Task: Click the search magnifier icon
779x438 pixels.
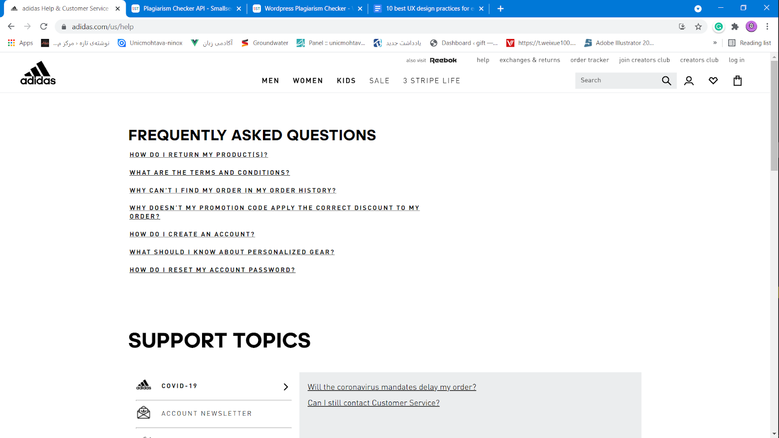Action: coord(667,81)
